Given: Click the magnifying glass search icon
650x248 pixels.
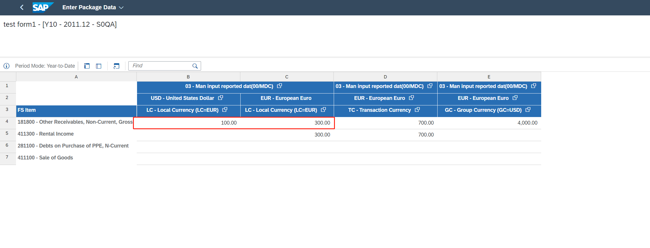Looking at the screenshot, I should [195, 66].
